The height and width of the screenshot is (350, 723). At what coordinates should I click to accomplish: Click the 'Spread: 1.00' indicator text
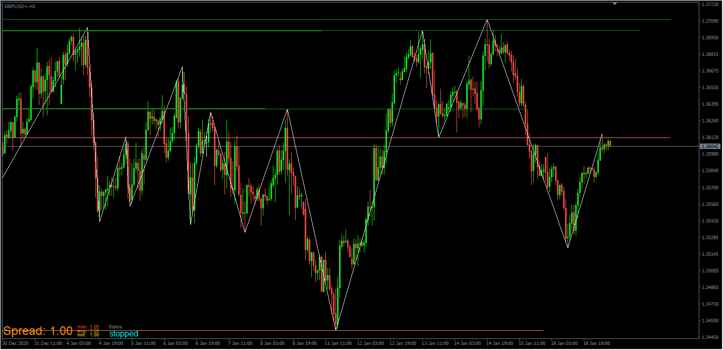[38, 331]
